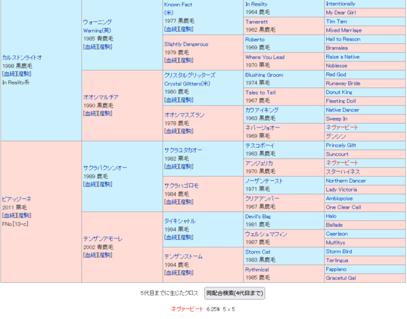Open the タイキシャトル link

click(180, 221)
